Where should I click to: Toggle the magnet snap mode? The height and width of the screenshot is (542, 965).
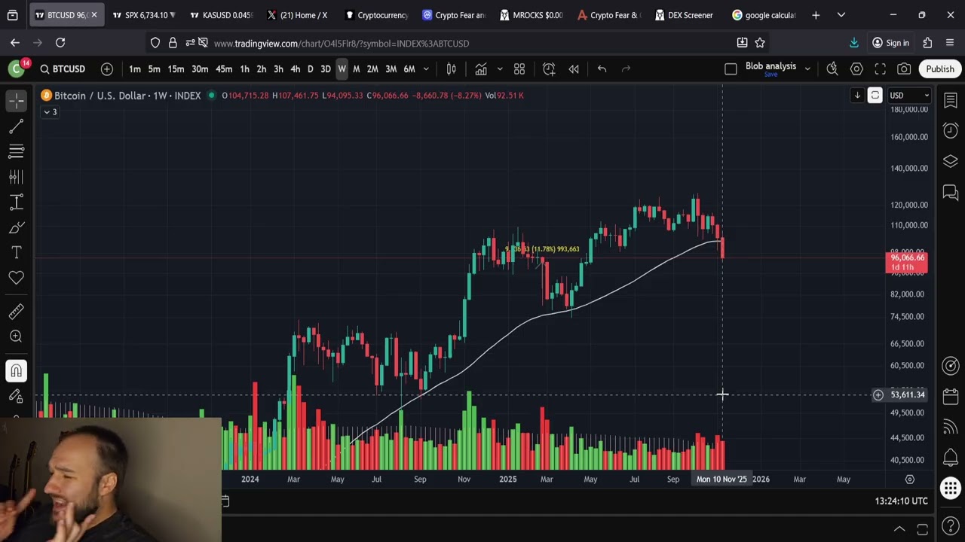(x=16, y=370)
